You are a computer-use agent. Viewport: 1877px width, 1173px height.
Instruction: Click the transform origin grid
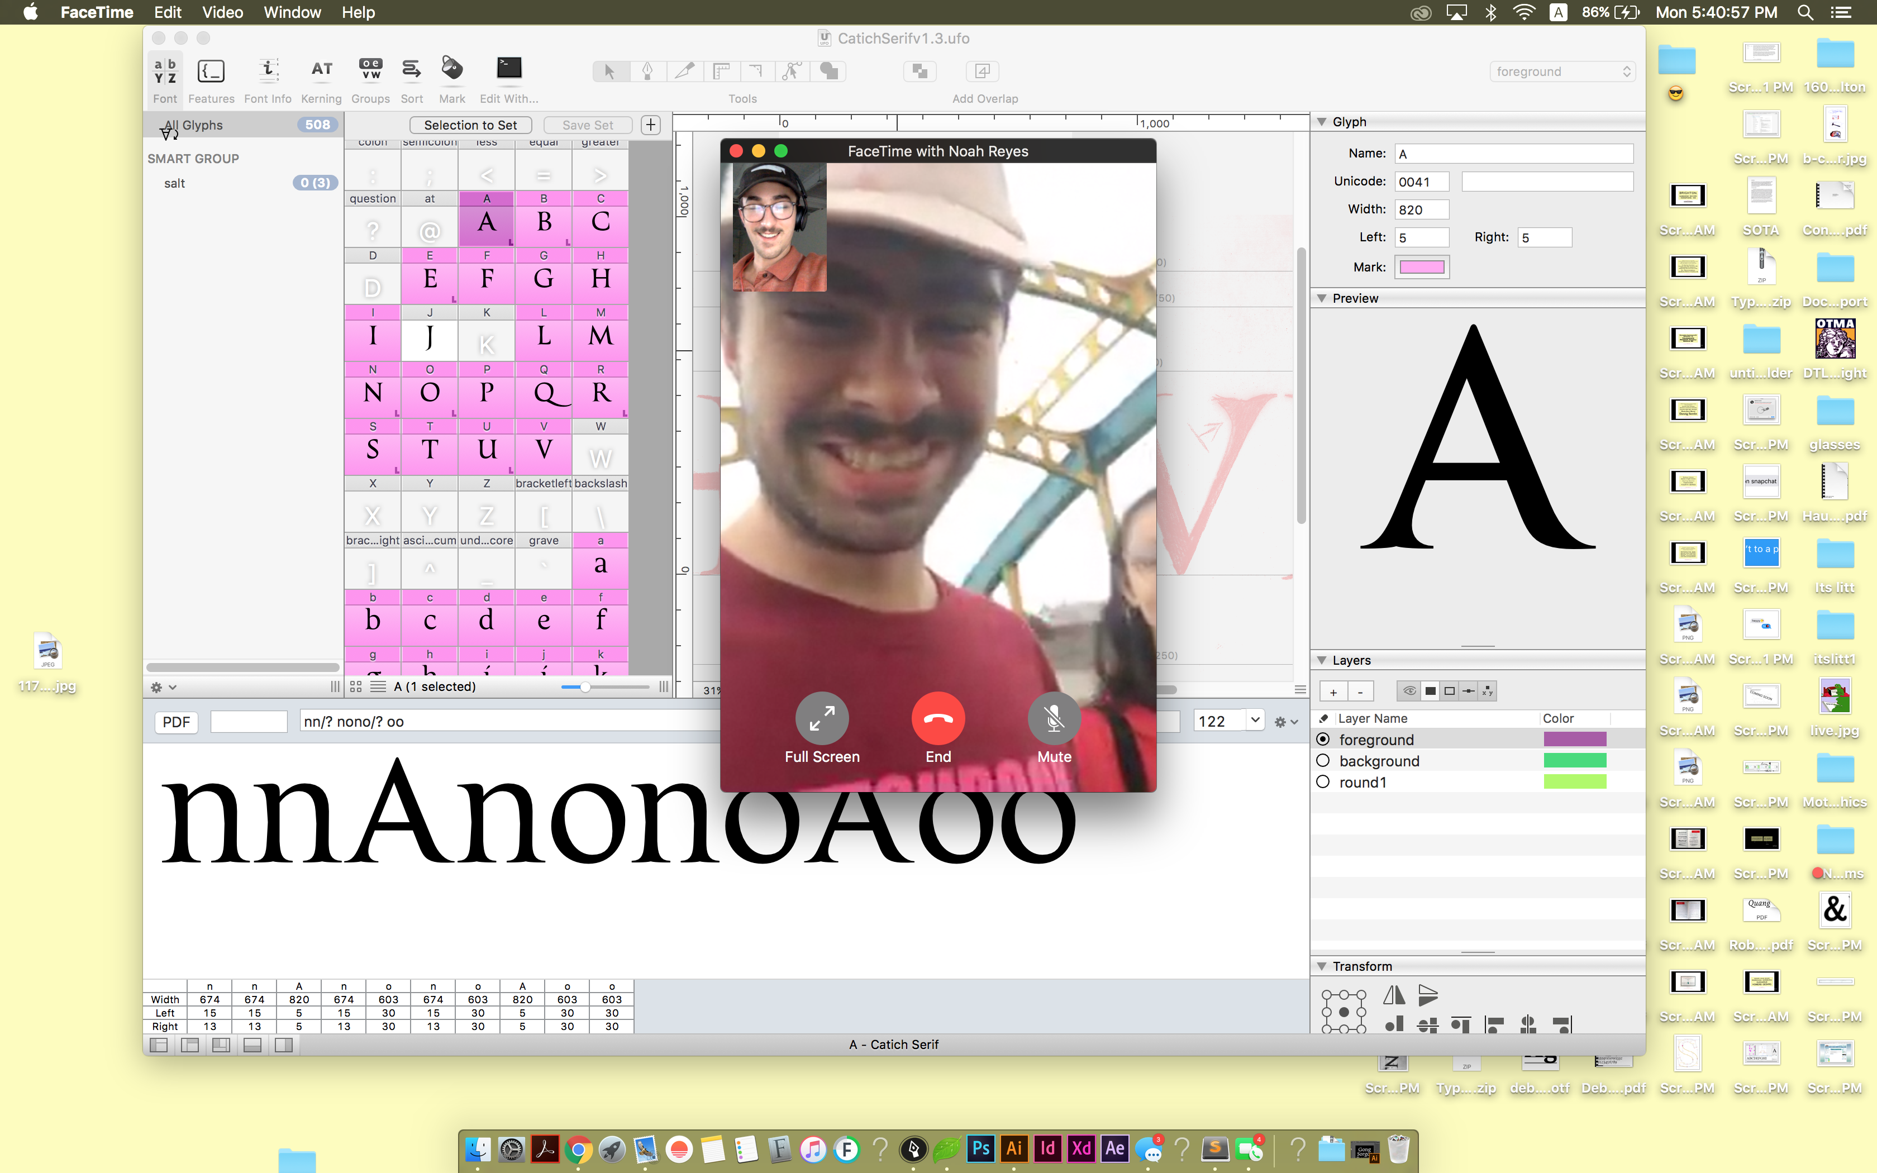point(1344,1012)
